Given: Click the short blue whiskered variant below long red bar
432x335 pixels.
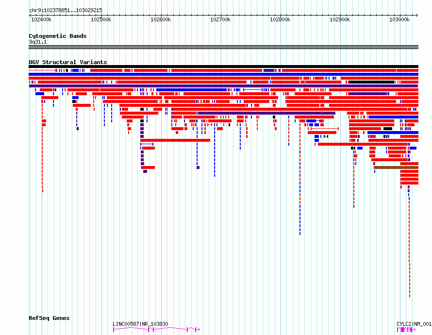Looking at the screenshot, I should (x=147, y=144).
